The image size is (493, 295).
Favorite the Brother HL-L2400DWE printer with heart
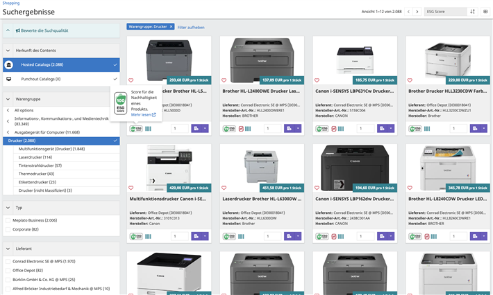click(x=224, y=80)
